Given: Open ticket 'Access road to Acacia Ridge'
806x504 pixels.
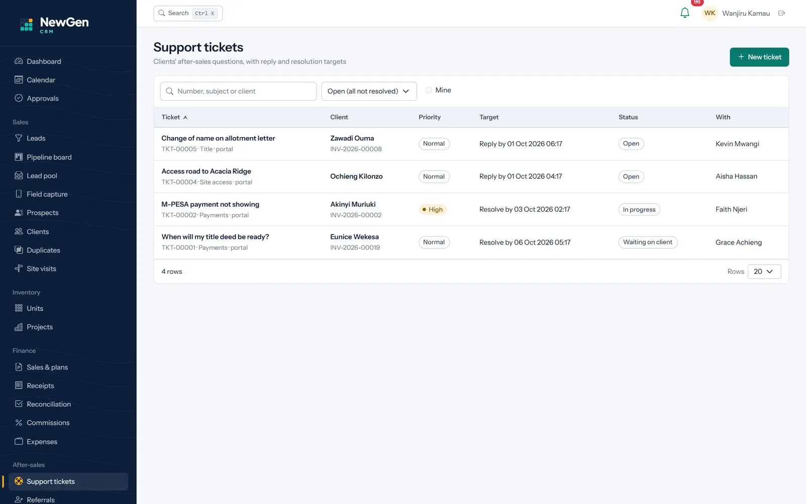Looking at the screenshot, I should (x=206, y=171).
